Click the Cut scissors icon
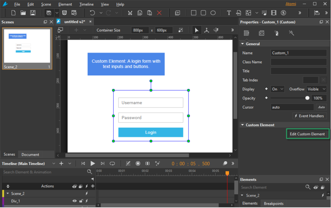The width and height of the screenshot is (331, 208). 130,13
